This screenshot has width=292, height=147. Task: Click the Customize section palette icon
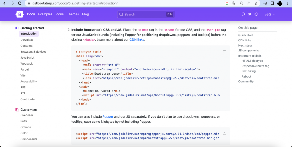[x=17, y=110]
